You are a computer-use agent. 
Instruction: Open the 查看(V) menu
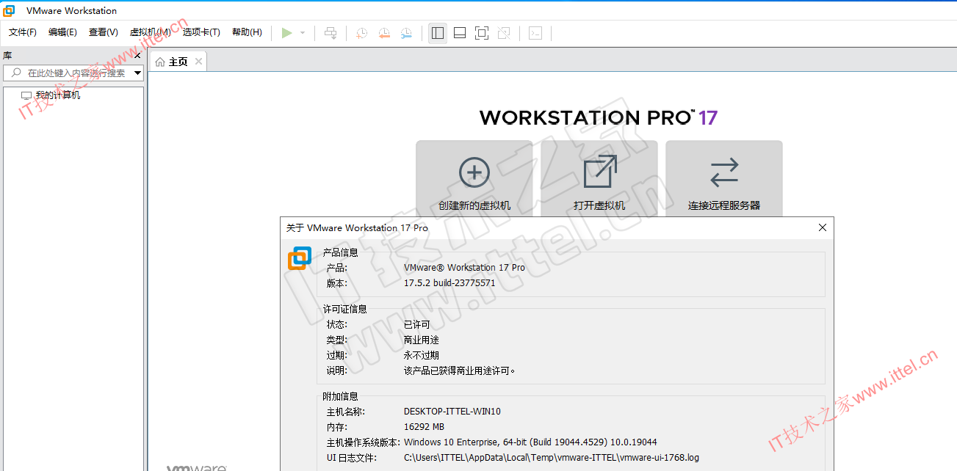click(104, 32)
